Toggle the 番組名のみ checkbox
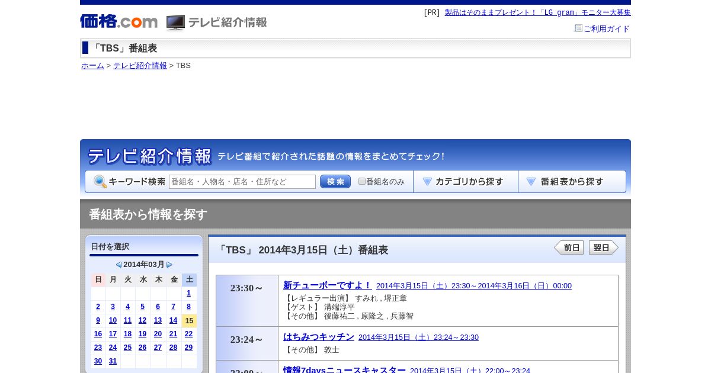711x373 pixels. pos(362,181)
